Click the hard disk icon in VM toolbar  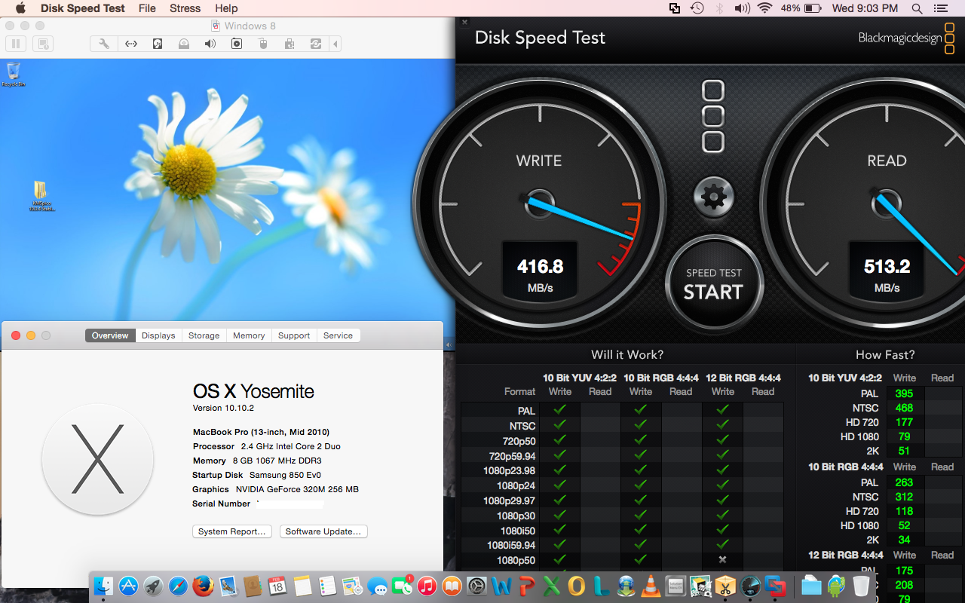click(158, 44)
